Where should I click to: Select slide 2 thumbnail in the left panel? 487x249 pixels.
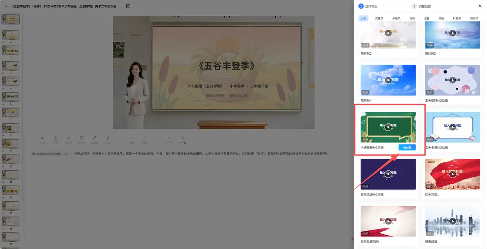click(x=11, y=35)
